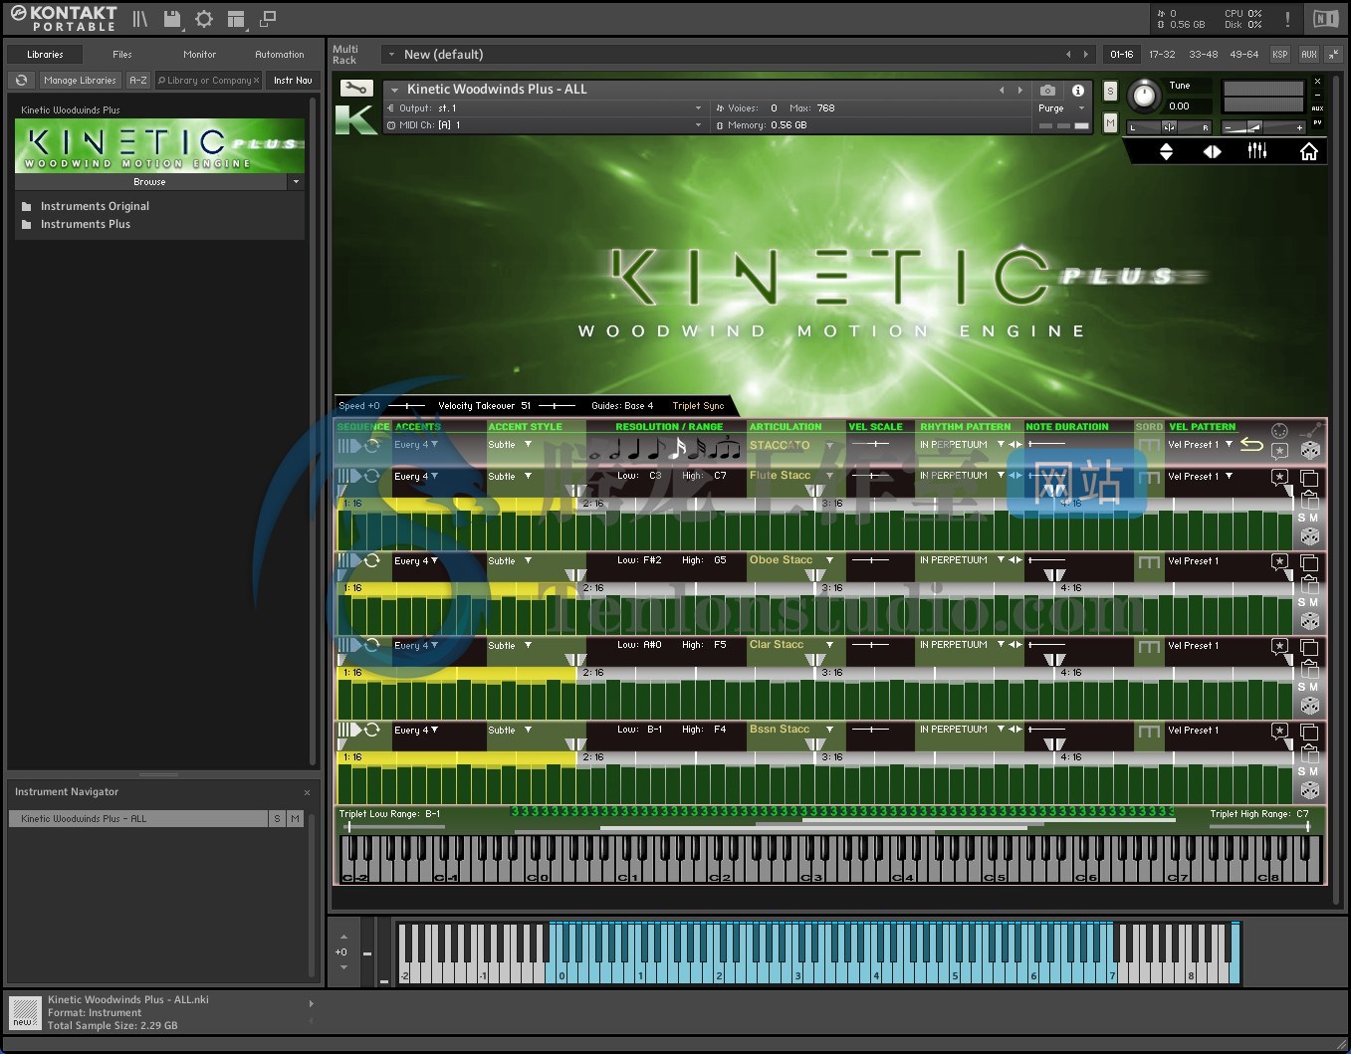The image size is (1351, 1054).
Task: Click the copy icon on Oboe Stacc row
Action: coord(1309,563)
